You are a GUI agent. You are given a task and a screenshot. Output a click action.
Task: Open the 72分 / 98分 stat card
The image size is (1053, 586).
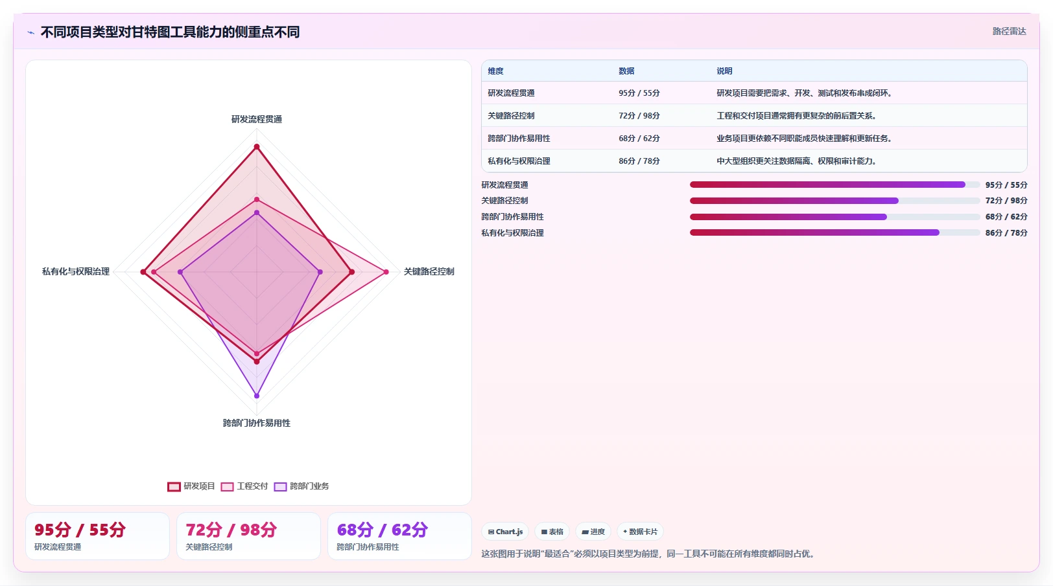pyautogui.click(x=248, y=536)
